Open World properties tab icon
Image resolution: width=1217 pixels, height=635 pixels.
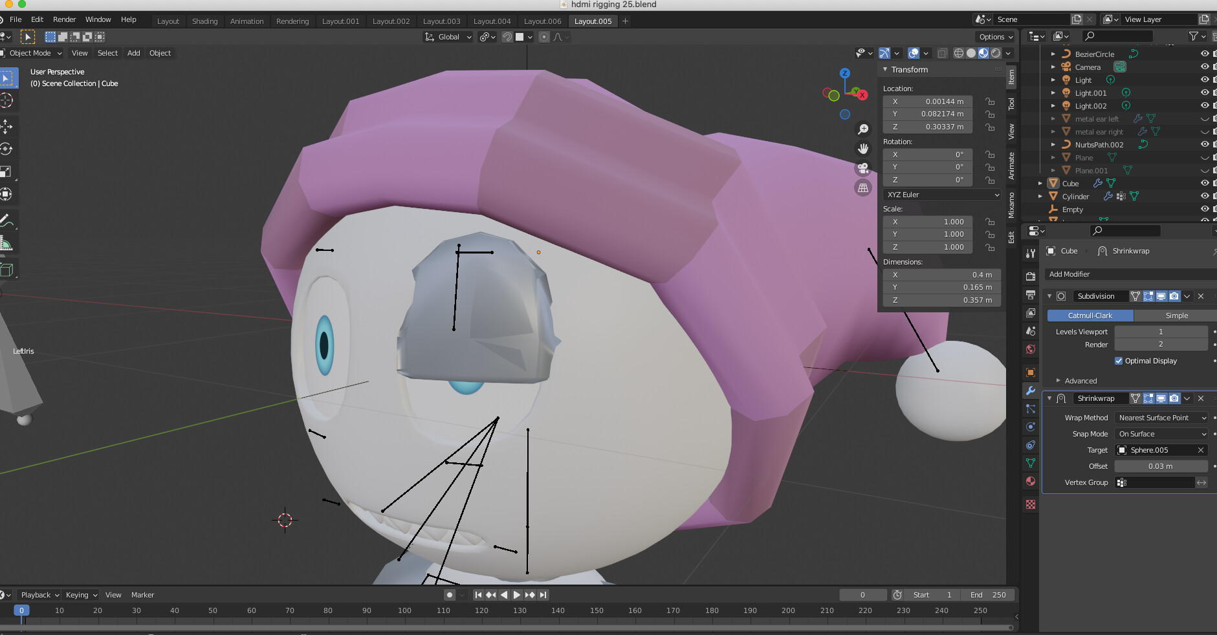(1031, 349)
